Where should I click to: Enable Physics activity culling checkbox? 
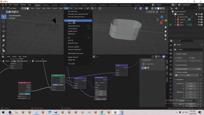pyautogui.click(x=176, y=58)
